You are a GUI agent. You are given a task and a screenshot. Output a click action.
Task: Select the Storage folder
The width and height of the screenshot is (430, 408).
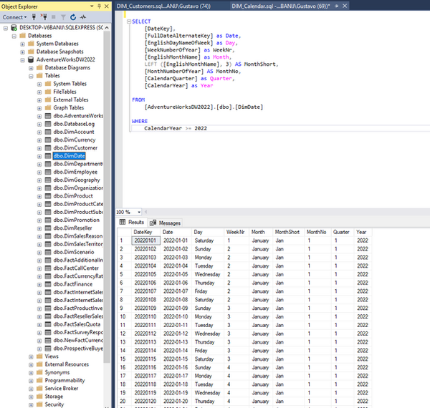[54, 397]
